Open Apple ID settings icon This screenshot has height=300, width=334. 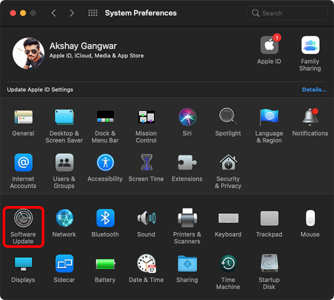click(269, 45)
